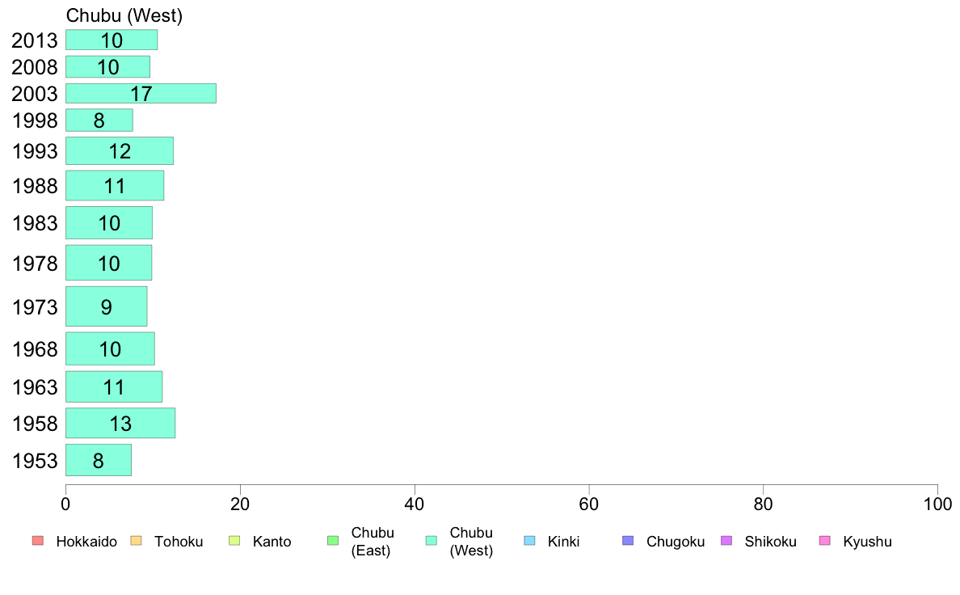Screen dimensions: 960x595
Task: Click the Chugoku blue legend swatch
Action: pos(628,541)
